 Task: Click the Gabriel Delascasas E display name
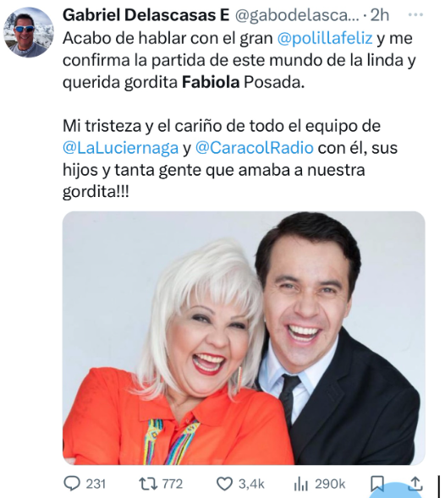146,15
